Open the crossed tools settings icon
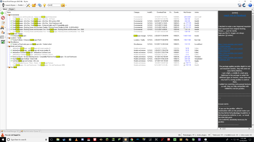 point(28,5)
